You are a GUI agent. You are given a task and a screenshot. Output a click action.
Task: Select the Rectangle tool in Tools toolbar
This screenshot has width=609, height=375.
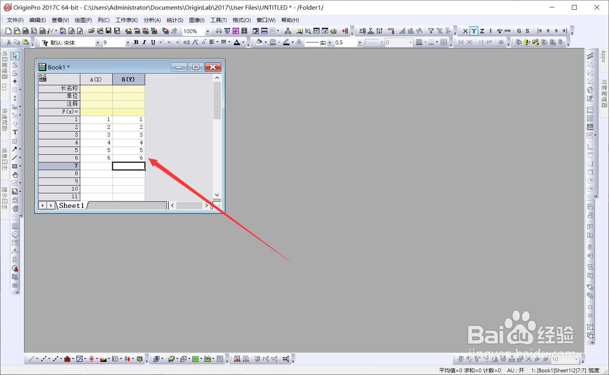[15, 166]
